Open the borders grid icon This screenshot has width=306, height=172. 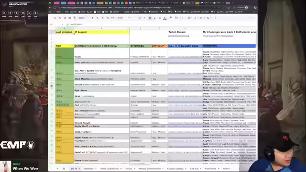pos(176,18)
